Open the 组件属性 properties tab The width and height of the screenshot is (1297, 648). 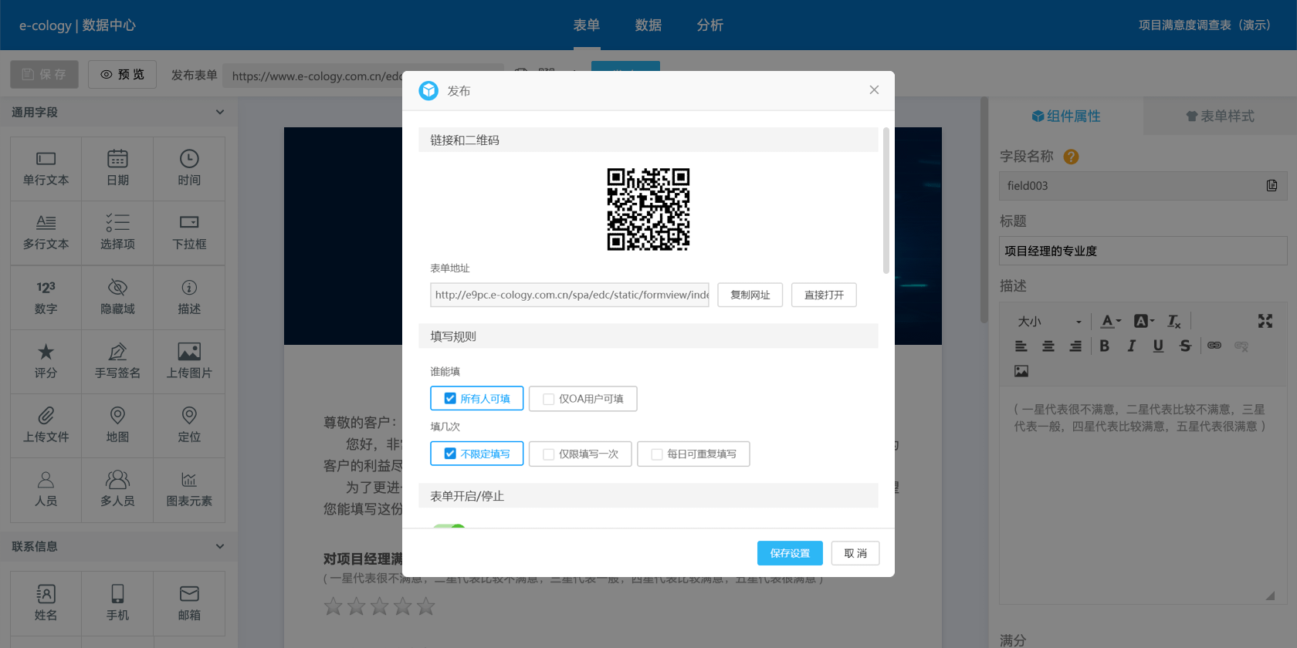click(x=1066, y=116)
